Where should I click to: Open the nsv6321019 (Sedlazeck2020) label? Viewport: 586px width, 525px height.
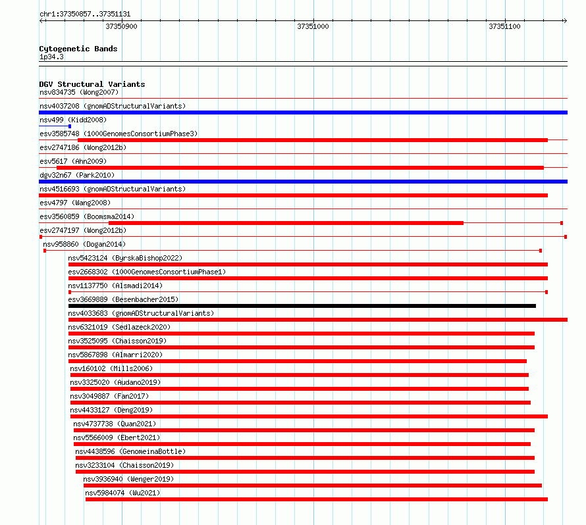[119, 327]
